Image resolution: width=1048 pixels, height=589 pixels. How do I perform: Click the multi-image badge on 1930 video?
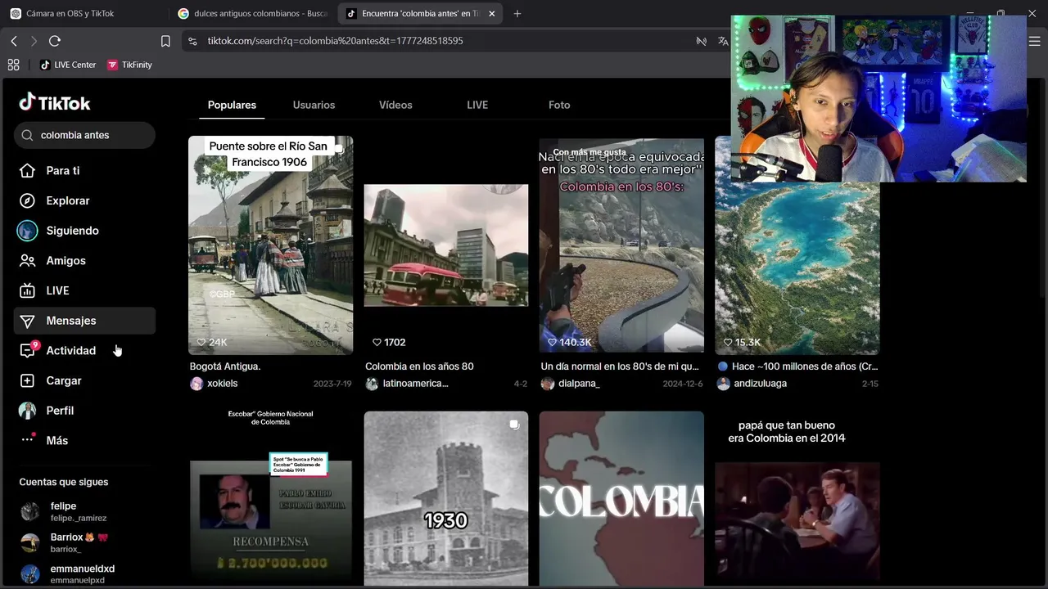(x=514, y=425)
